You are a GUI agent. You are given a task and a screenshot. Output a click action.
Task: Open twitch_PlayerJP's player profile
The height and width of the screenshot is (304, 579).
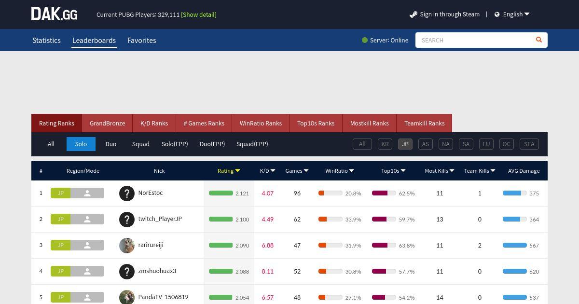click(160, 219)
